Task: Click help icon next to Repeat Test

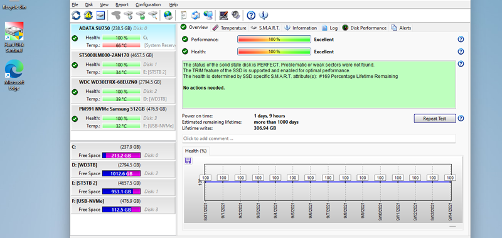Action: pyautogui.click(x=461, y=119)
